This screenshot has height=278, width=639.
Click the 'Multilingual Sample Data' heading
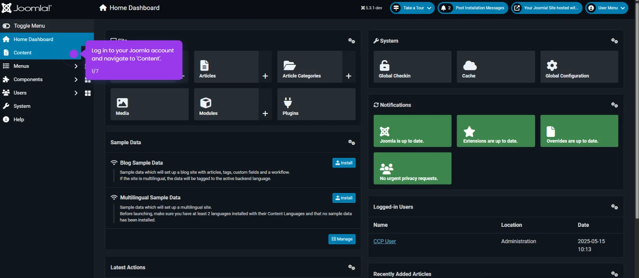[x=150, y=197]
